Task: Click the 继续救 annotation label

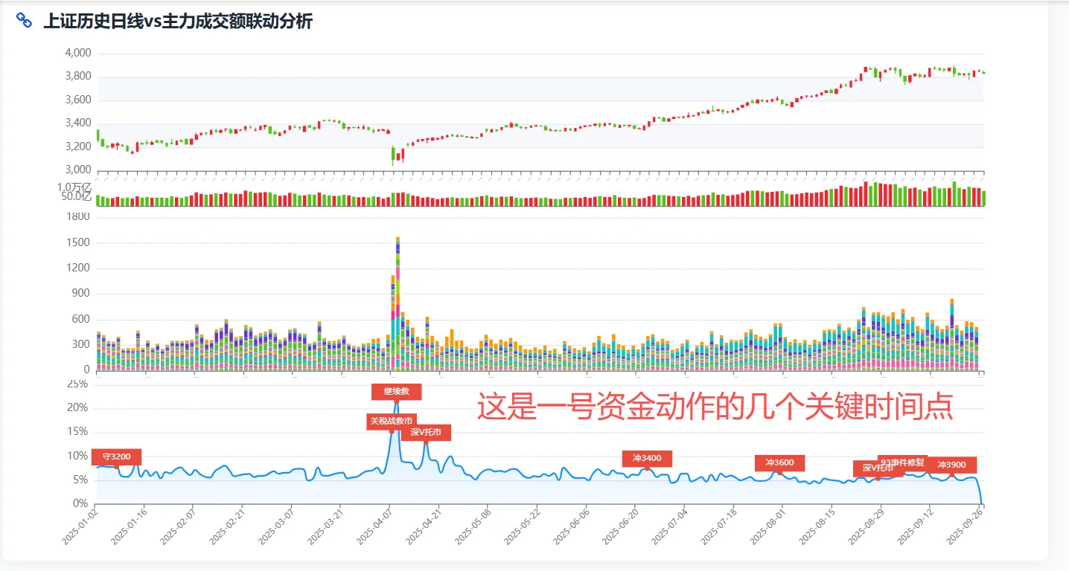Action: 397,391
